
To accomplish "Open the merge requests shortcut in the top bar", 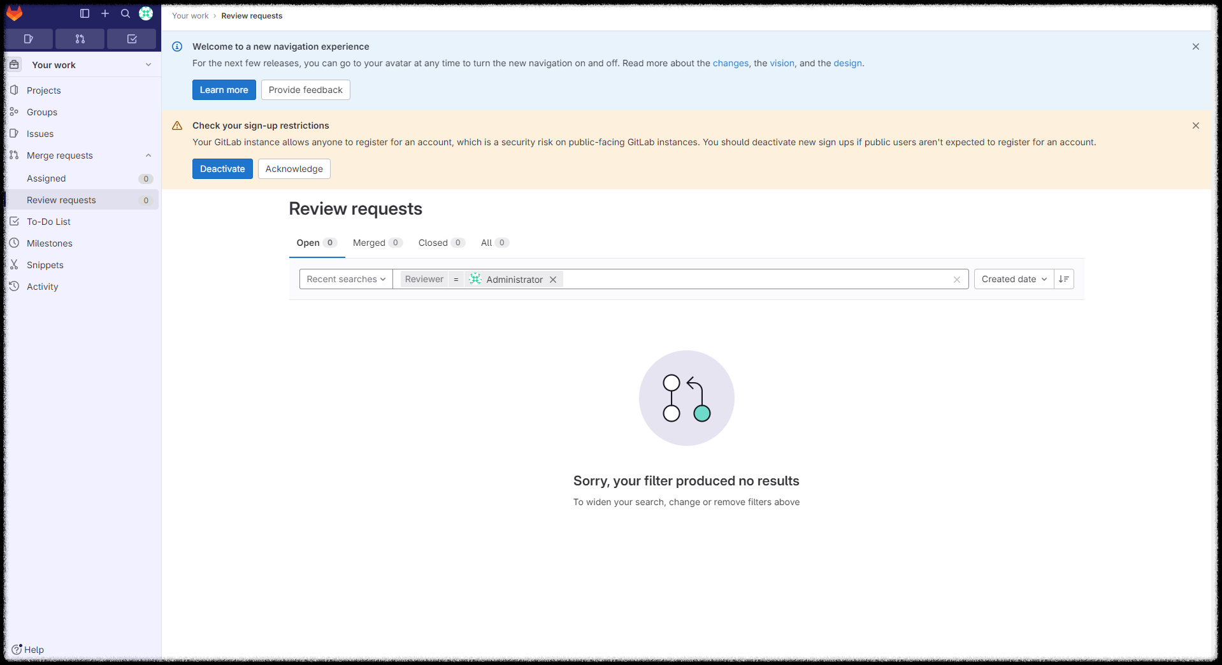I will [80, 39].
